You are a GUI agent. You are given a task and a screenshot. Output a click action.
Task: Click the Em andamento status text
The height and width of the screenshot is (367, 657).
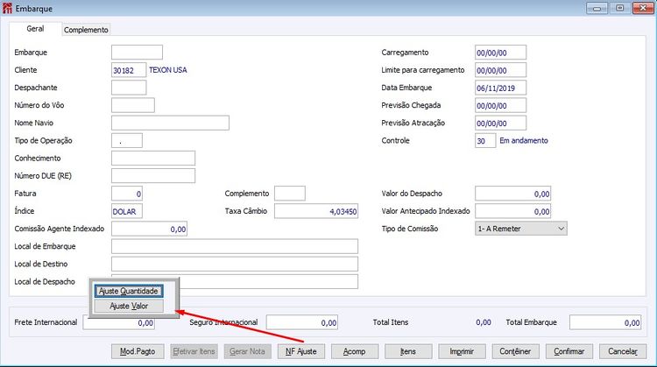coord(524,140)
